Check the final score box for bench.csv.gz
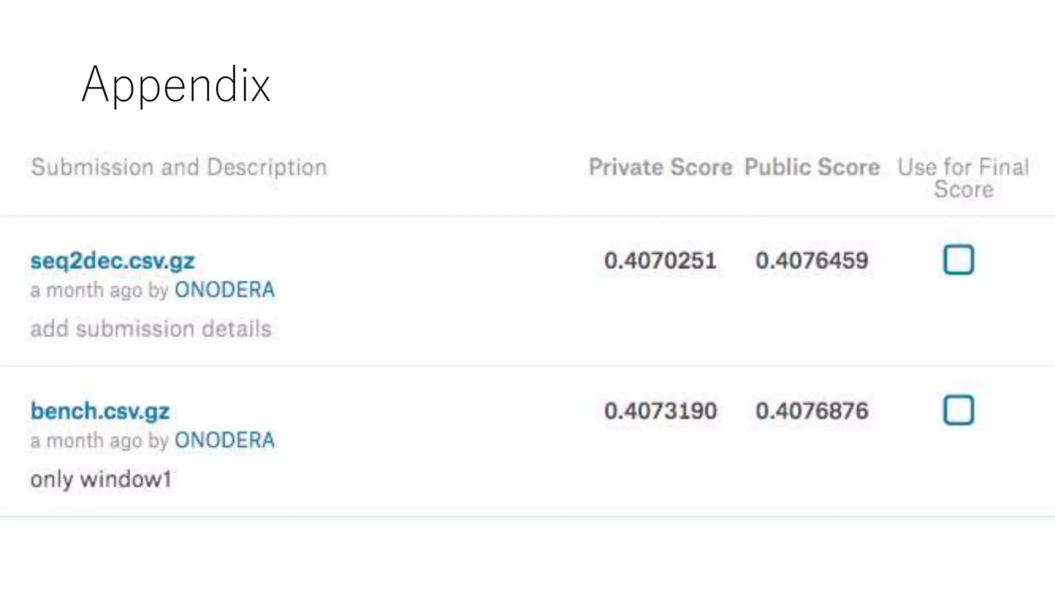 958,410
